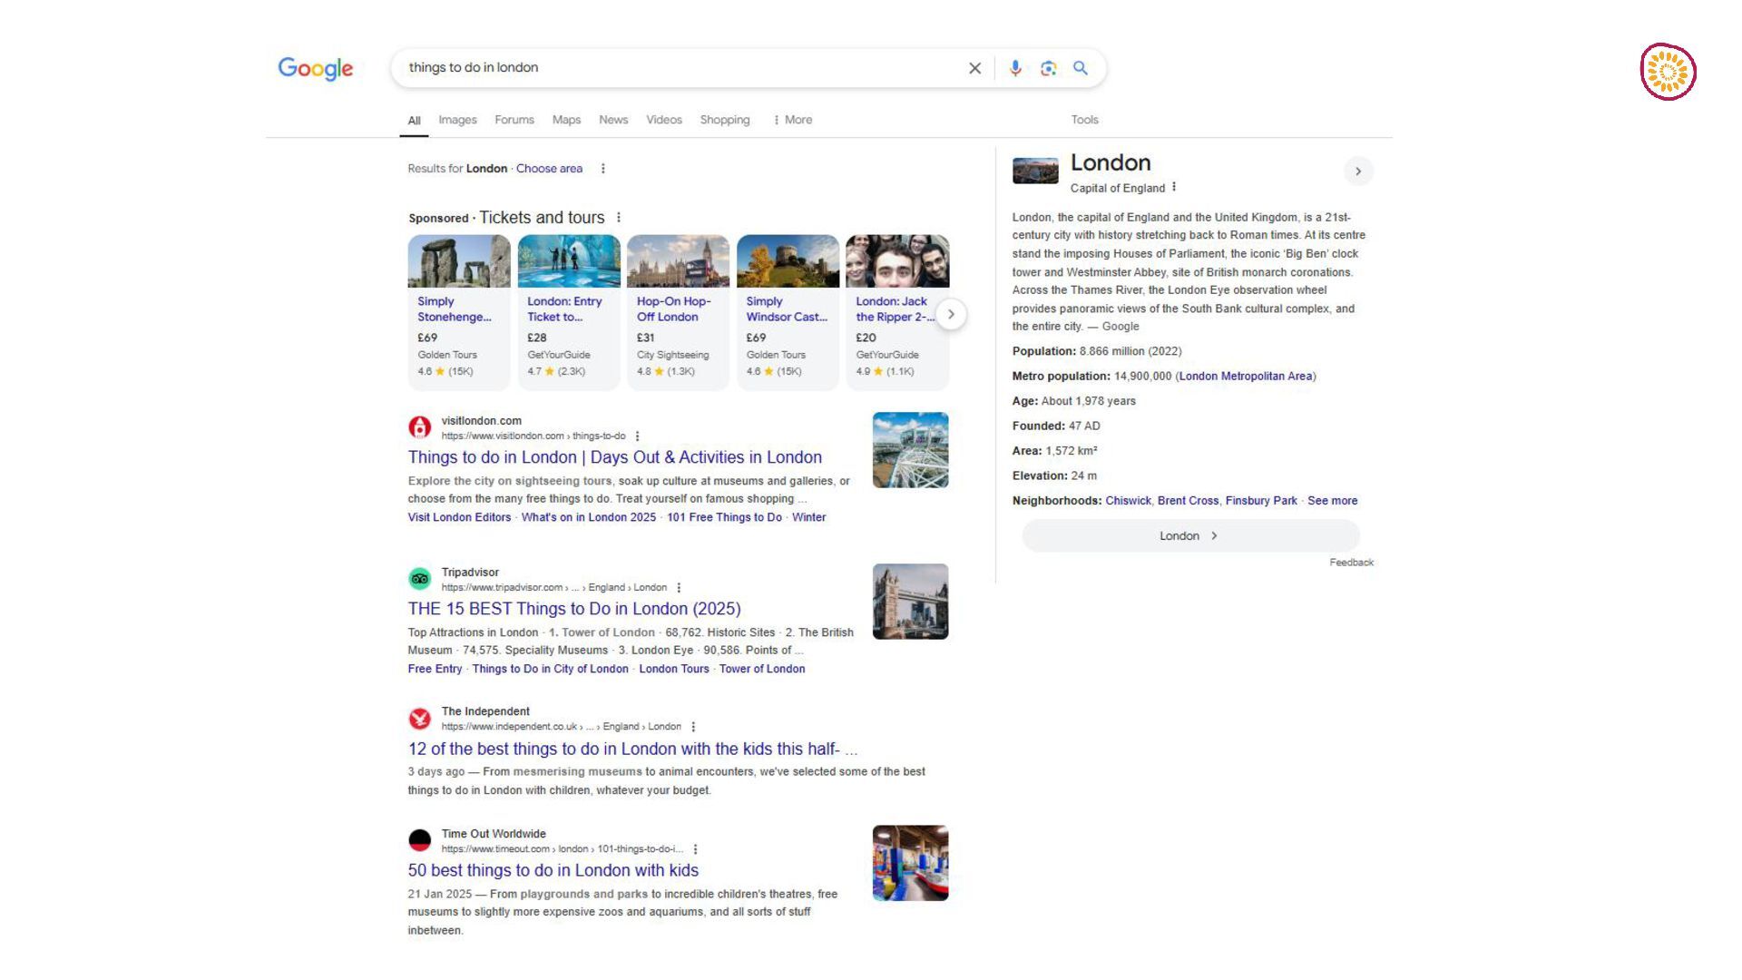
Task: Switch to the Videos tab
Action: point(664,120)
